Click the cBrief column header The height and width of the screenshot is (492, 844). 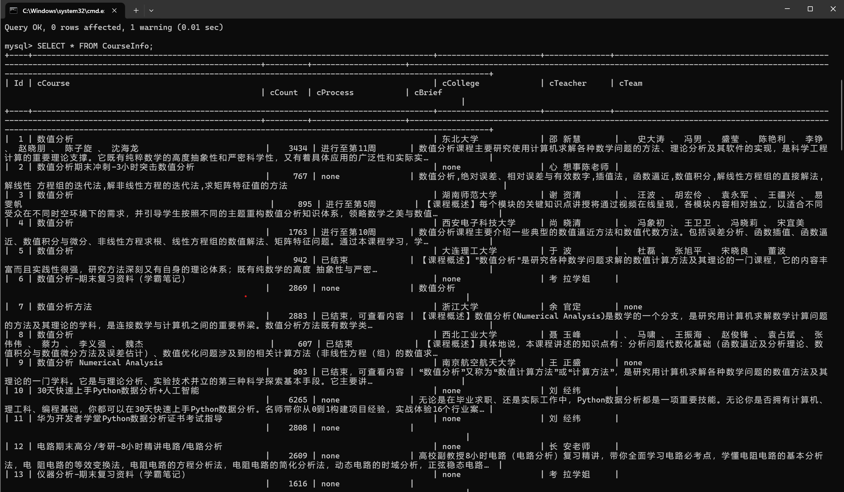tap(428, 92)
